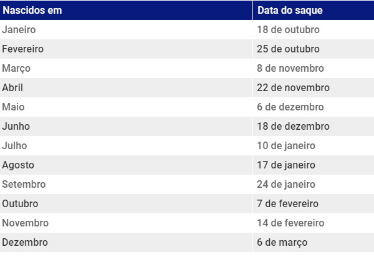Click the "24 de janeiro" date cell
The width and height of the screenshot is (374, 262).
point(286,184)
